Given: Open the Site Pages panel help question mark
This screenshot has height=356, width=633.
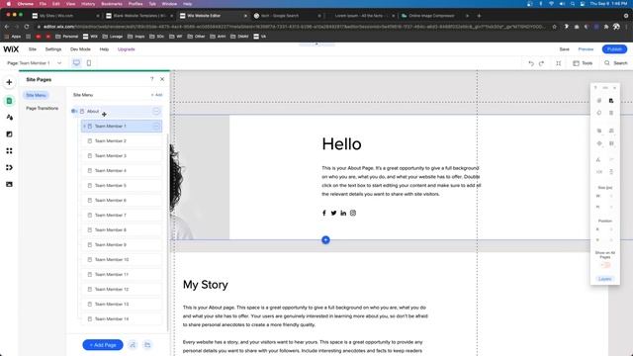Looking at the screenshot, I should coord(152,79).
